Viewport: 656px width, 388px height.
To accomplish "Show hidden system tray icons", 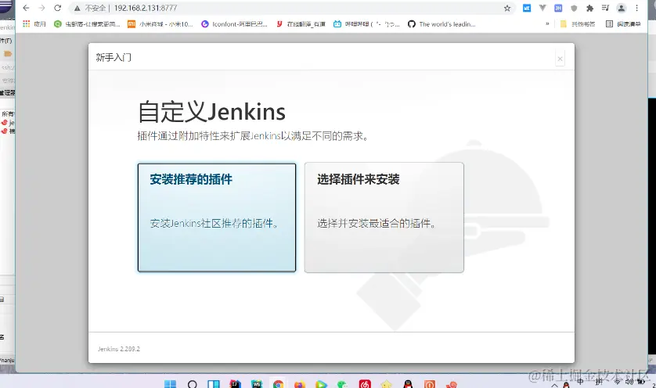I will pos(555,385).
